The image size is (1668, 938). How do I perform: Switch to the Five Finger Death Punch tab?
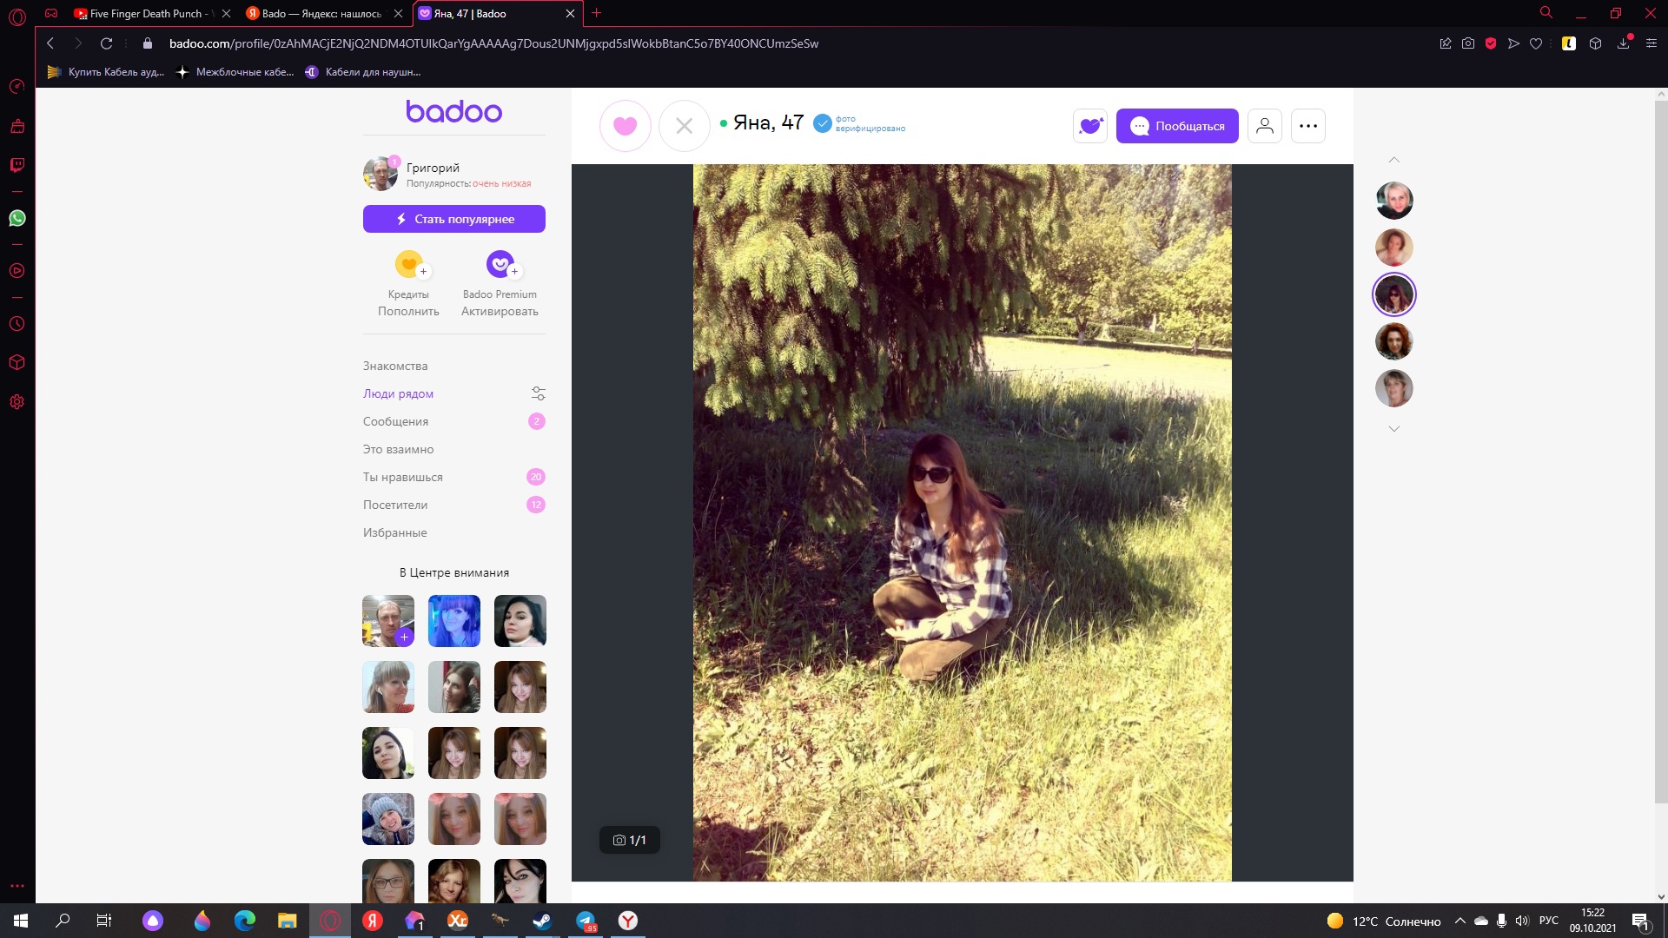click(145, 13)
